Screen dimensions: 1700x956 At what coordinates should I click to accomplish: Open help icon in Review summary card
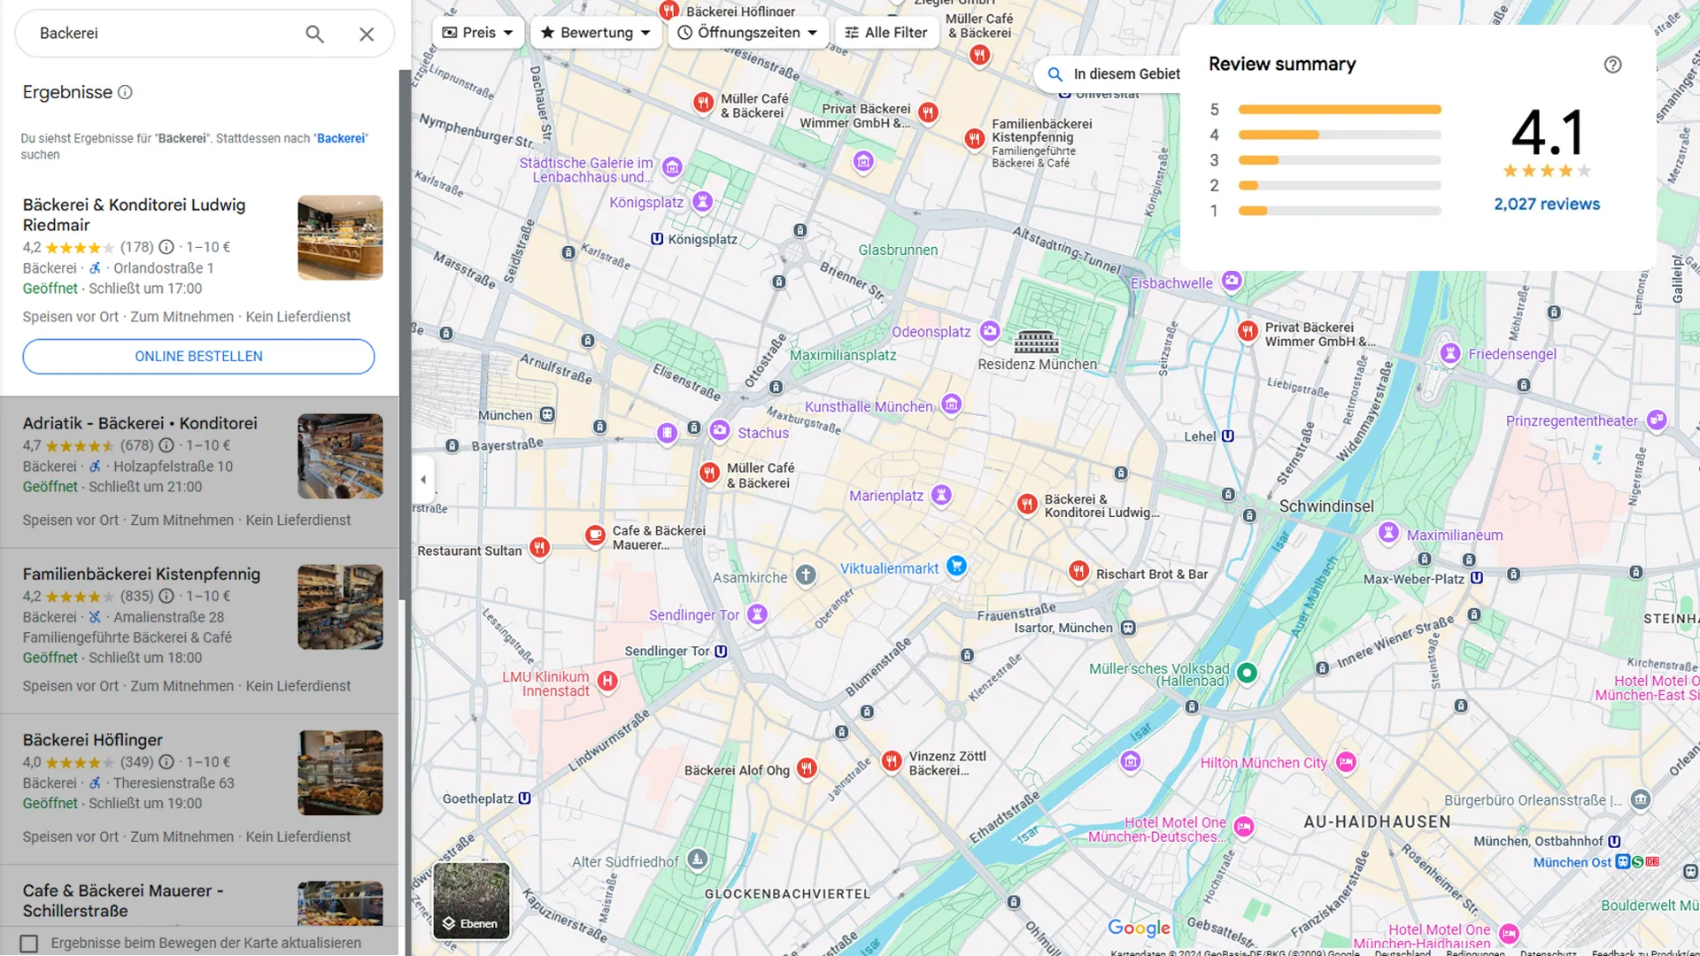[1612, 65]
